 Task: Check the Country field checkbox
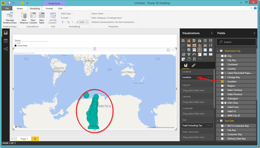[222, 69]
